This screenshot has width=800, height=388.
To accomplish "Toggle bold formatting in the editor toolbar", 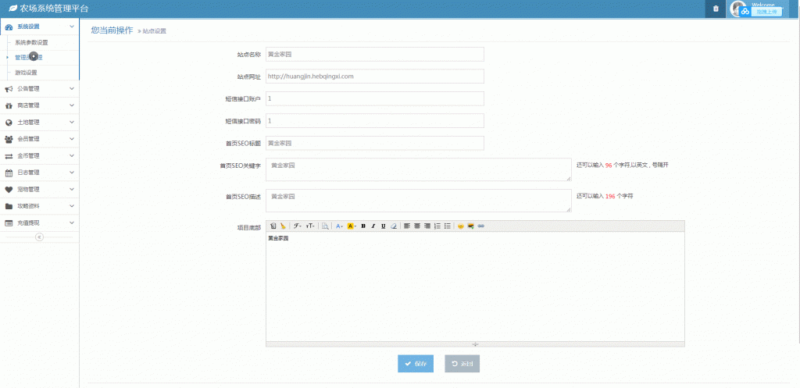I will point(363,226).
